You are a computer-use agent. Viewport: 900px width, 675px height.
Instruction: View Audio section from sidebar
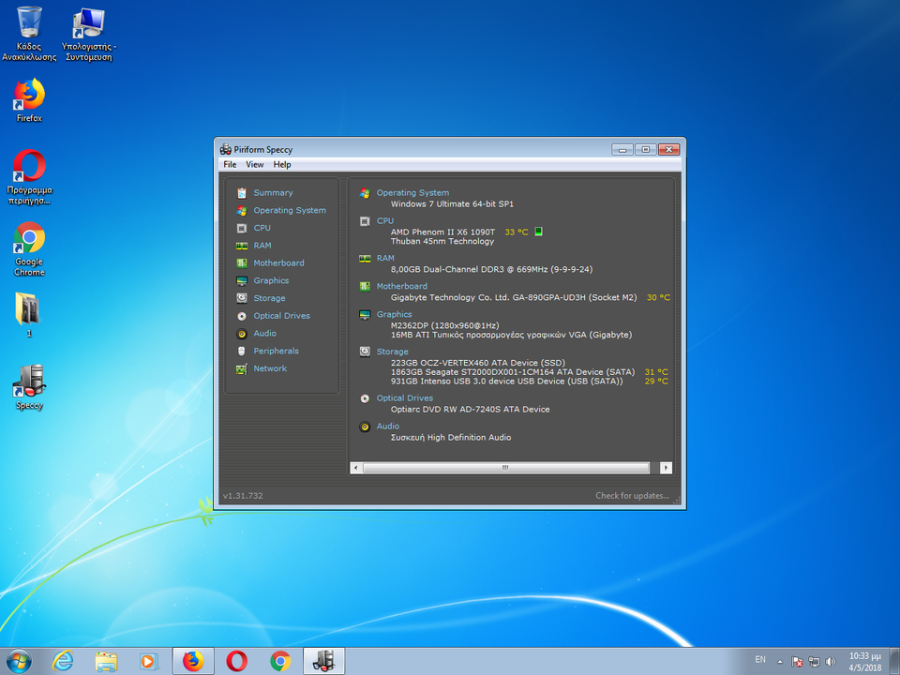[x=264, y=334]
